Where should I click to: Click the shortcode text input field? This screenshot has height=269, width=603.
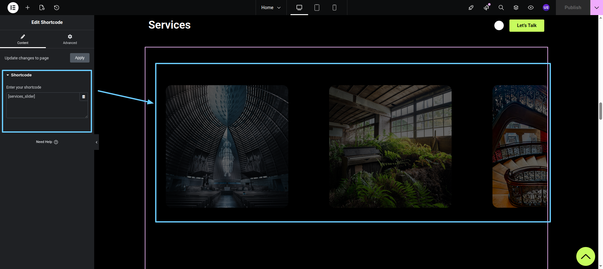click(x=43, y=105)
